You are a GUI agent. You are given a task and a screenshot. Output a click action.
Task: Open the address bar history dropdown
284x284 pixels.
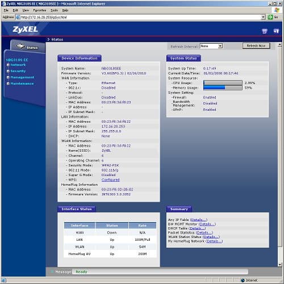point(263,17)
